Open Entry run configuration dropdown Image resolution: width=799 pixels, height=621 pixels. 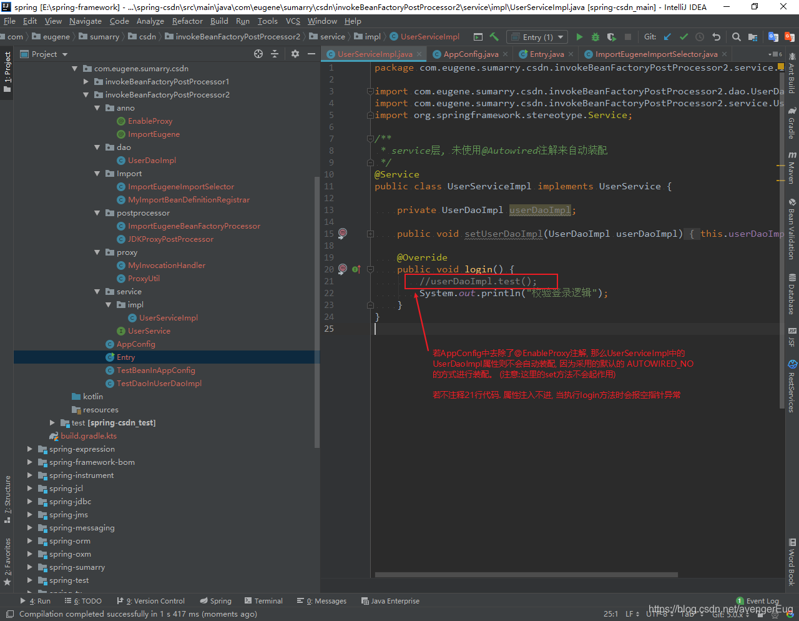tap(537, 37)
